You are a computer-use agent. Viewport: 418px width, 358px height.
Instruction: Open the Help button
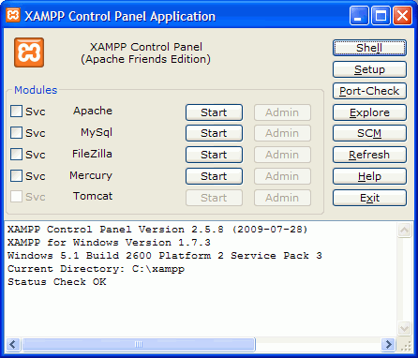point(369,176)
